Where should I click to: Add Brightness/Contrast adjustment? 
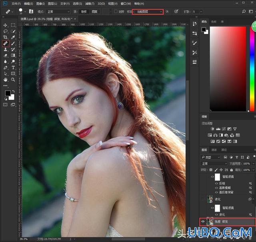[212, 129]
